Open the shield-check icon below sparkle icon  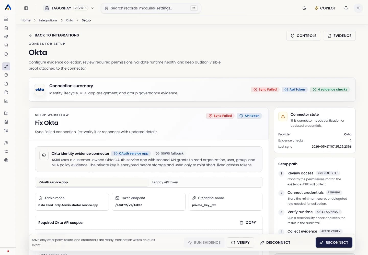tap(6, 45)
